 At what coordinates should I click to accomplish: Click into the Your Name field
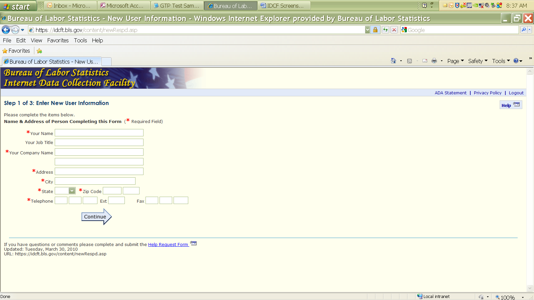99,133
